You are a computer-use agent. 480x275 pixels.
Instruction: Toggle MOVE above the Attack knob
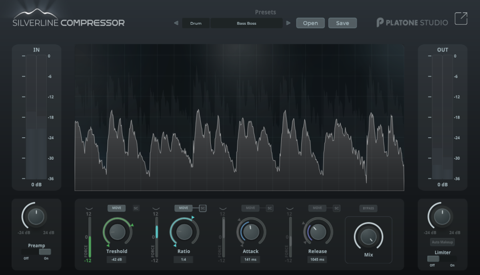[250, 208]
